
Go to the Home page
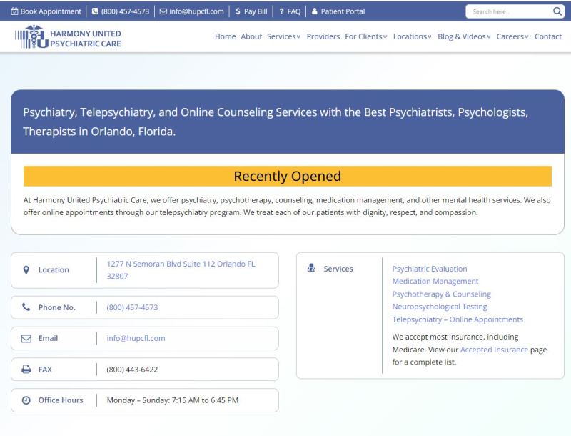pos(225,36)
